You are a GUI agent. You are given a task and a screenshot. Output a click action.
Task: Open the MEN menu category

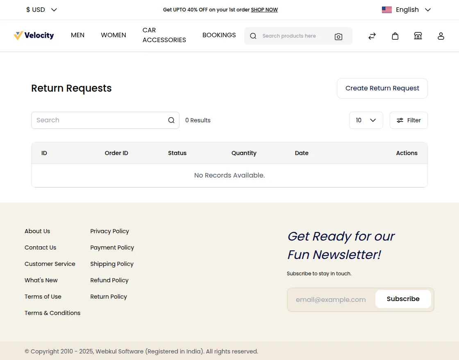tap(77, 35)
